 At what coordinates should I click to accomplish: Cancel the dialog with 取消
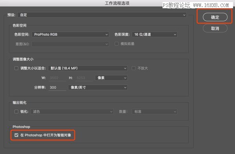click(x=215, y=28)
